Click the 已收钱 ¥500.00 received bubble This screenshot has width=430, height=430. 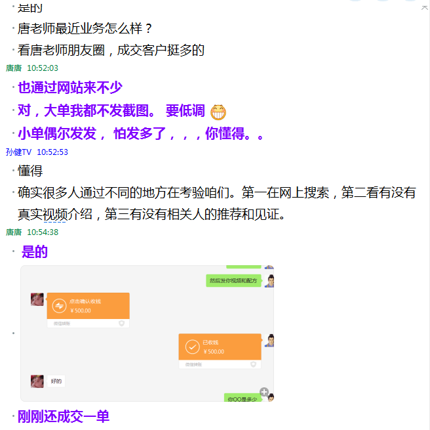click(x=220, y=351)
